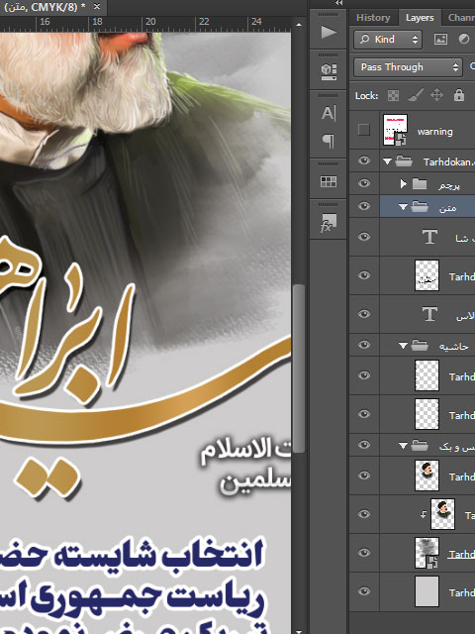Hide the س و بک group

[x=364, y=445]
